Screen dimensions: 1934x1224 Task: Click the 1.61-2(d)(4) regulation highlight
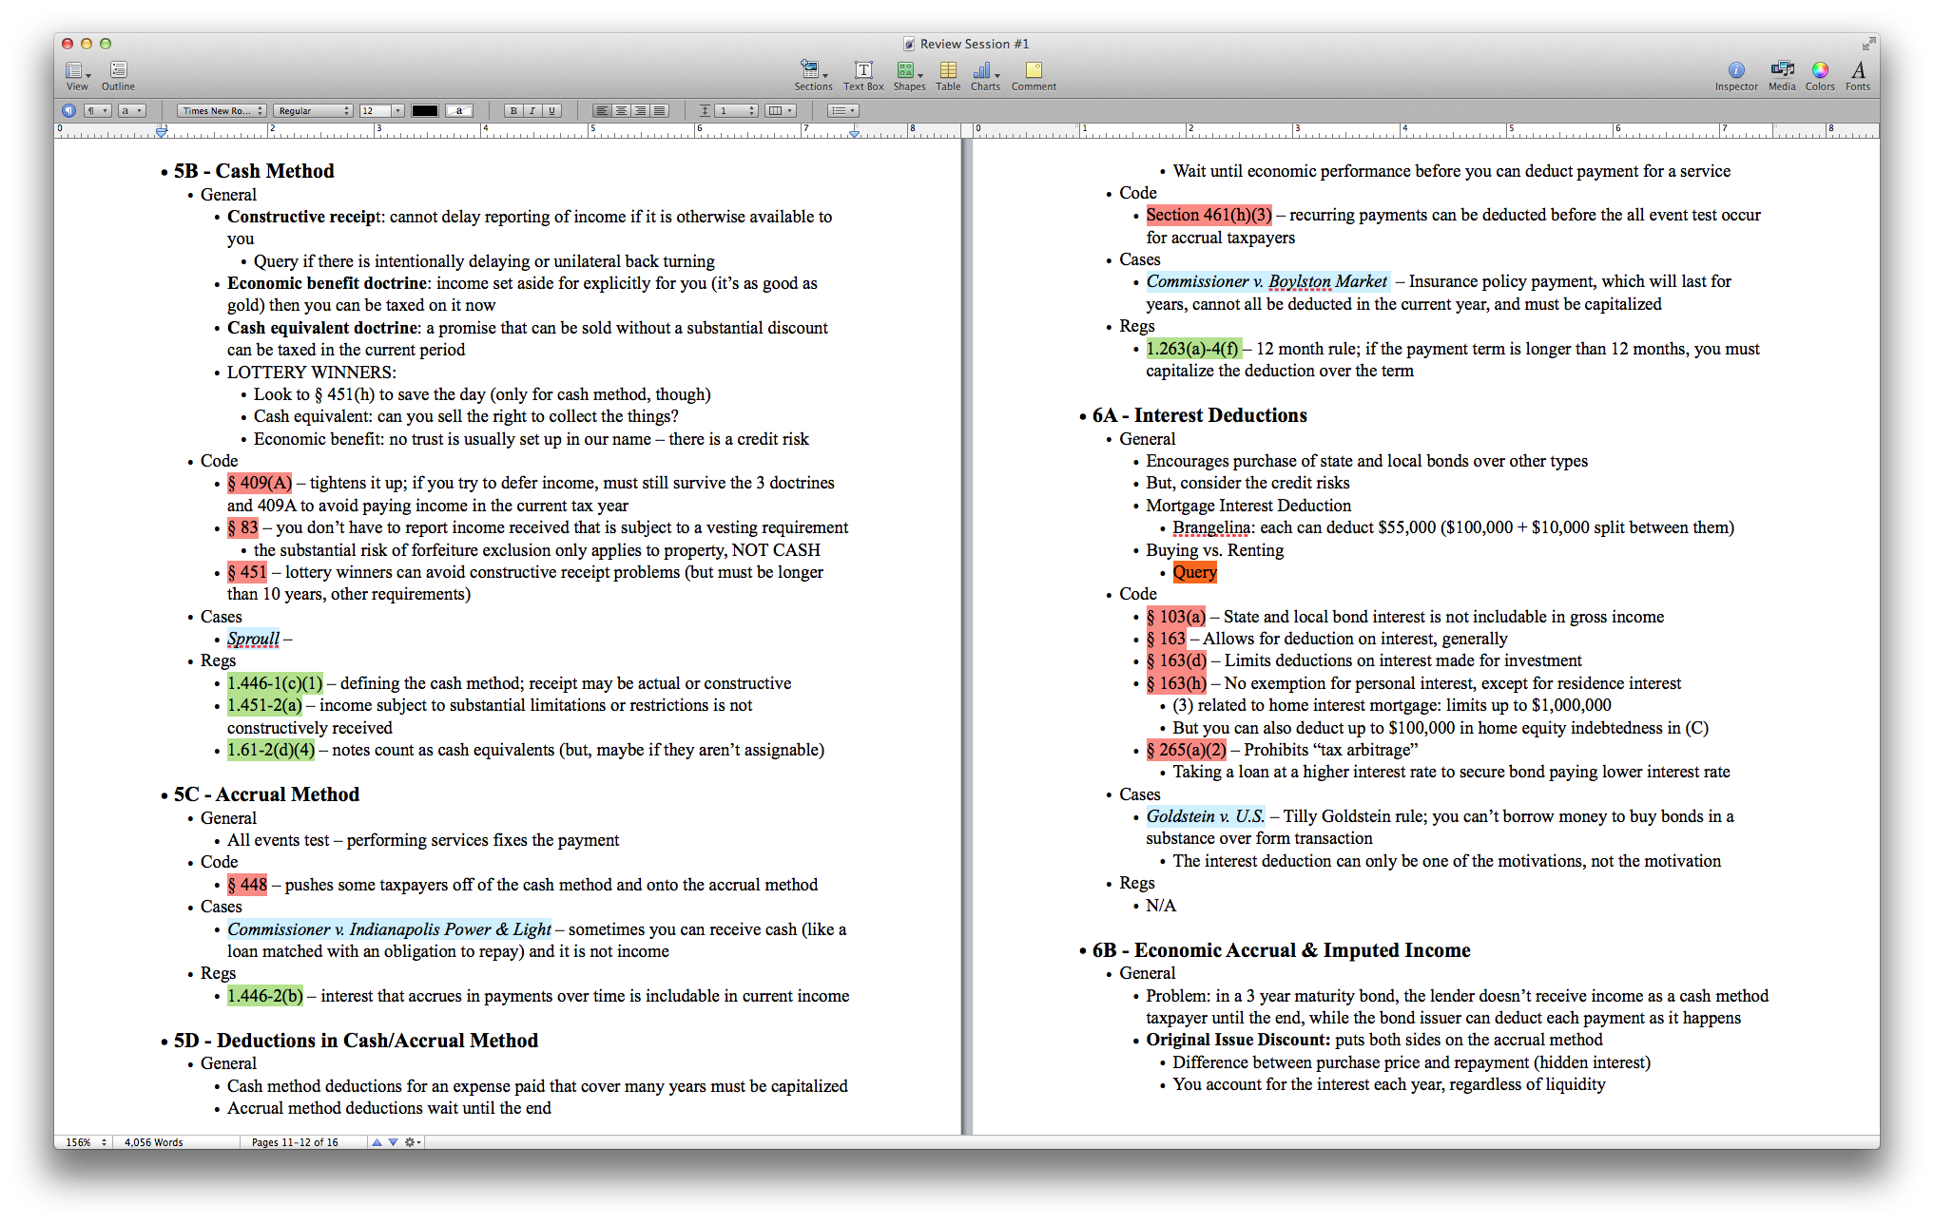pyautogui.click(x=271, y=750)
